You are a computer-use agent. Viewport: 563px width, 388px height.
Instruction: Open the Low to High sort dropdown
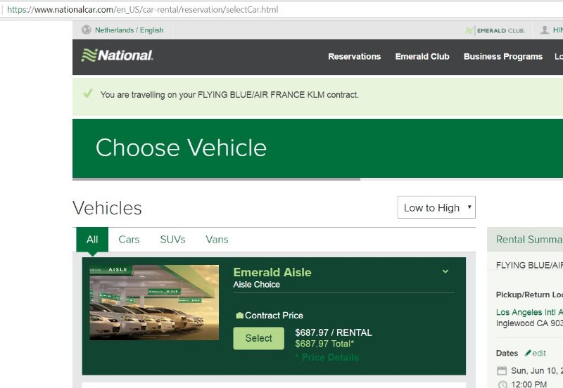[x=436, y=208]
